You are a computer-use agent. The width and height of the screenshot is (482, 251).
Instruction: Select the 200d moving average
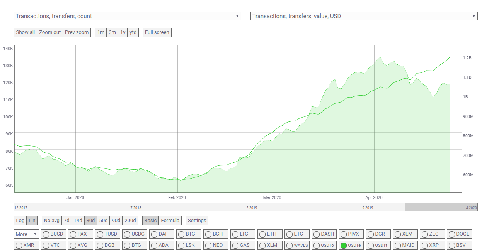130,221
